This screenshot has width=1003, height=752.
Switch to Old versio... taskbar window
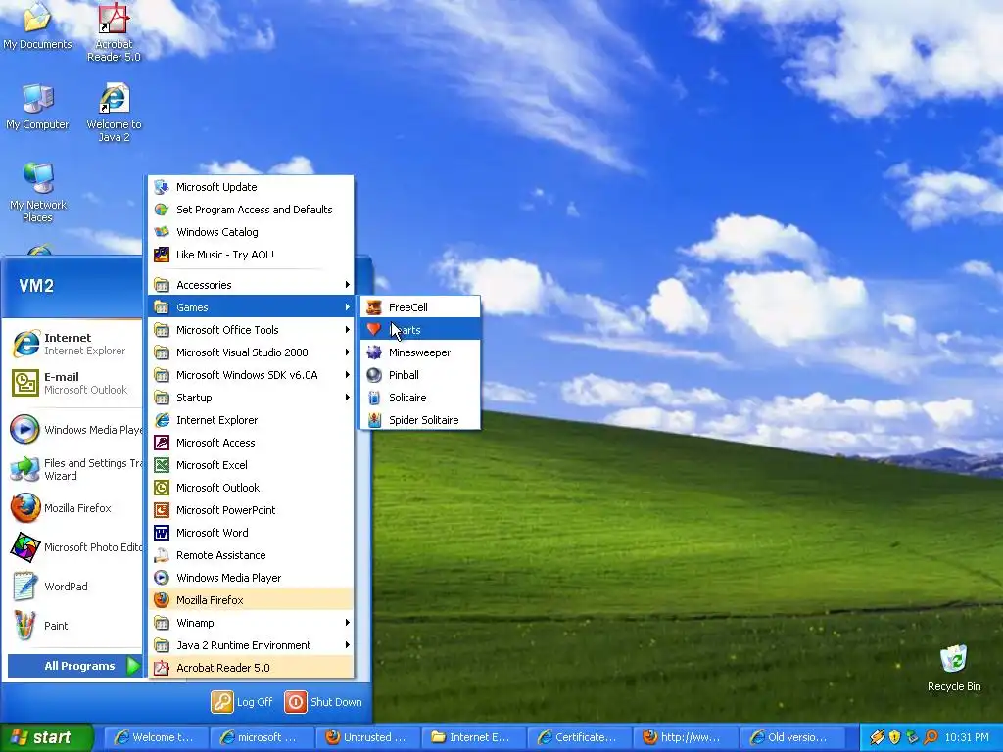click(x=791, y=738)
